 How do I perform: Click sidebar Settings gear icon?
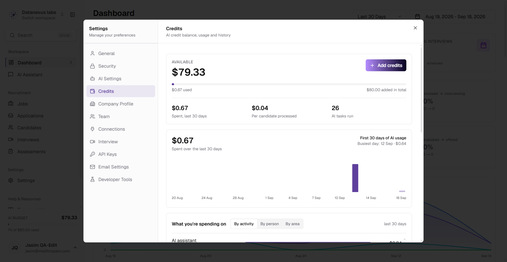(x=11, y=180)
